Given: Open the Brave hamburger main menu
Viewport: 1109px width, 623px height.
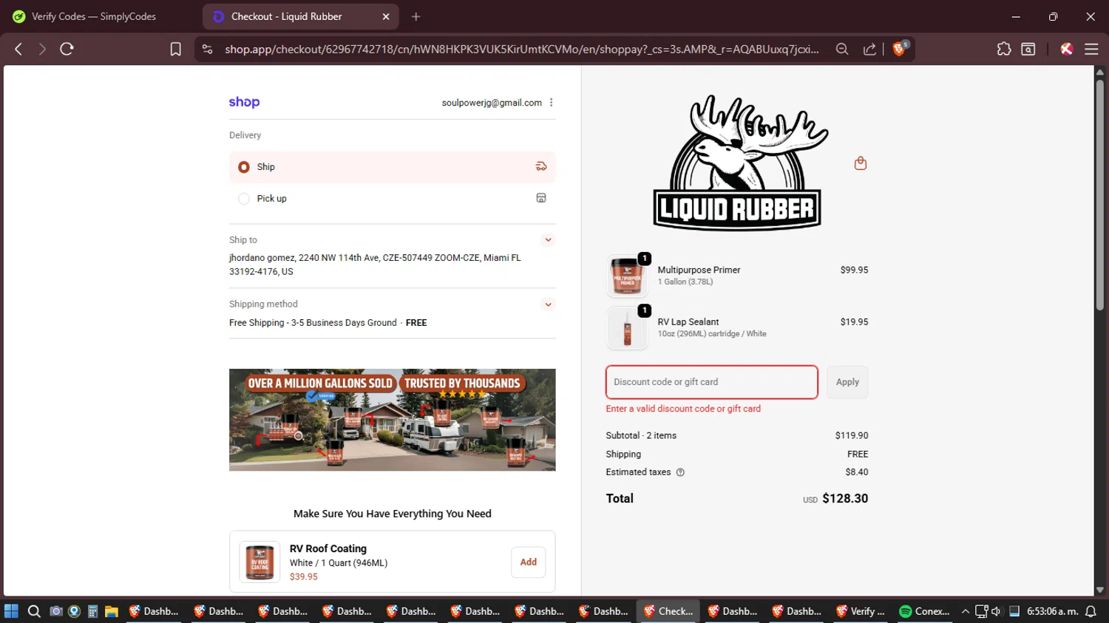Looking at the screenshot, I should [1091, 49].
